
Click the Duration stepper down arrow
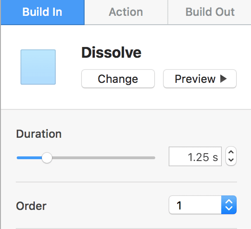(231, 160)
